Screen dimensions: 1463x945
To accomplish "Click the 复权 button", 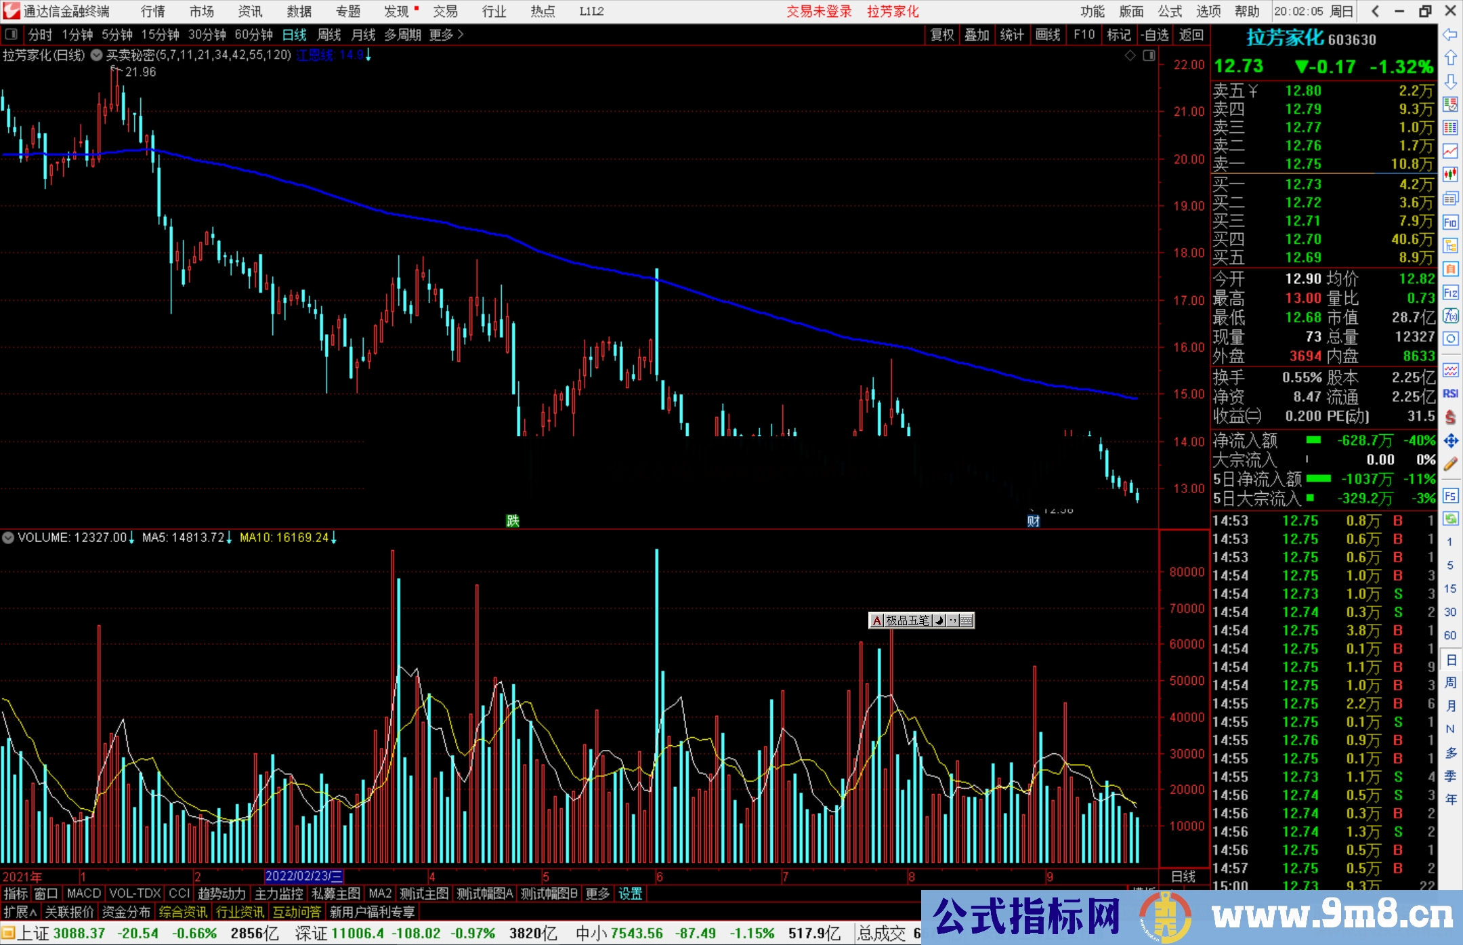I will pos(942,35).
